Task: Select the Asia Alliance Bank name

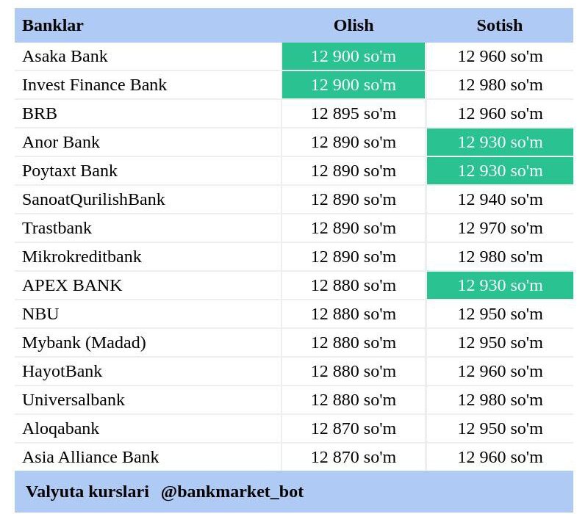Action: click(90, 457)
